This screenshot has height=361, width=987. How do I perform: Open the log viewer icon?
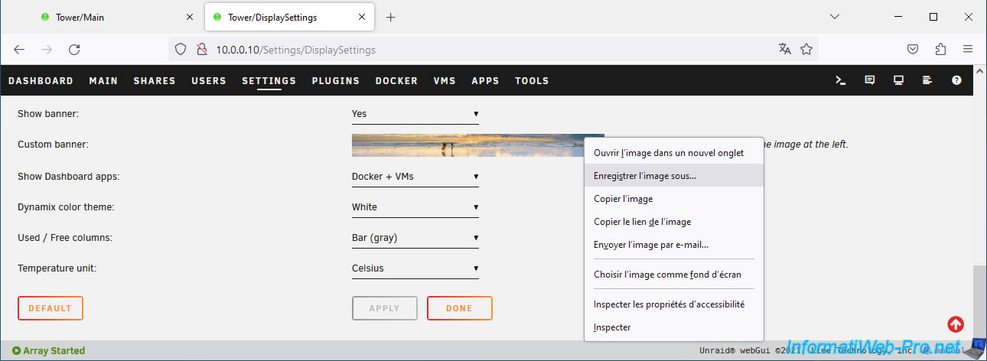click(927, 80)
